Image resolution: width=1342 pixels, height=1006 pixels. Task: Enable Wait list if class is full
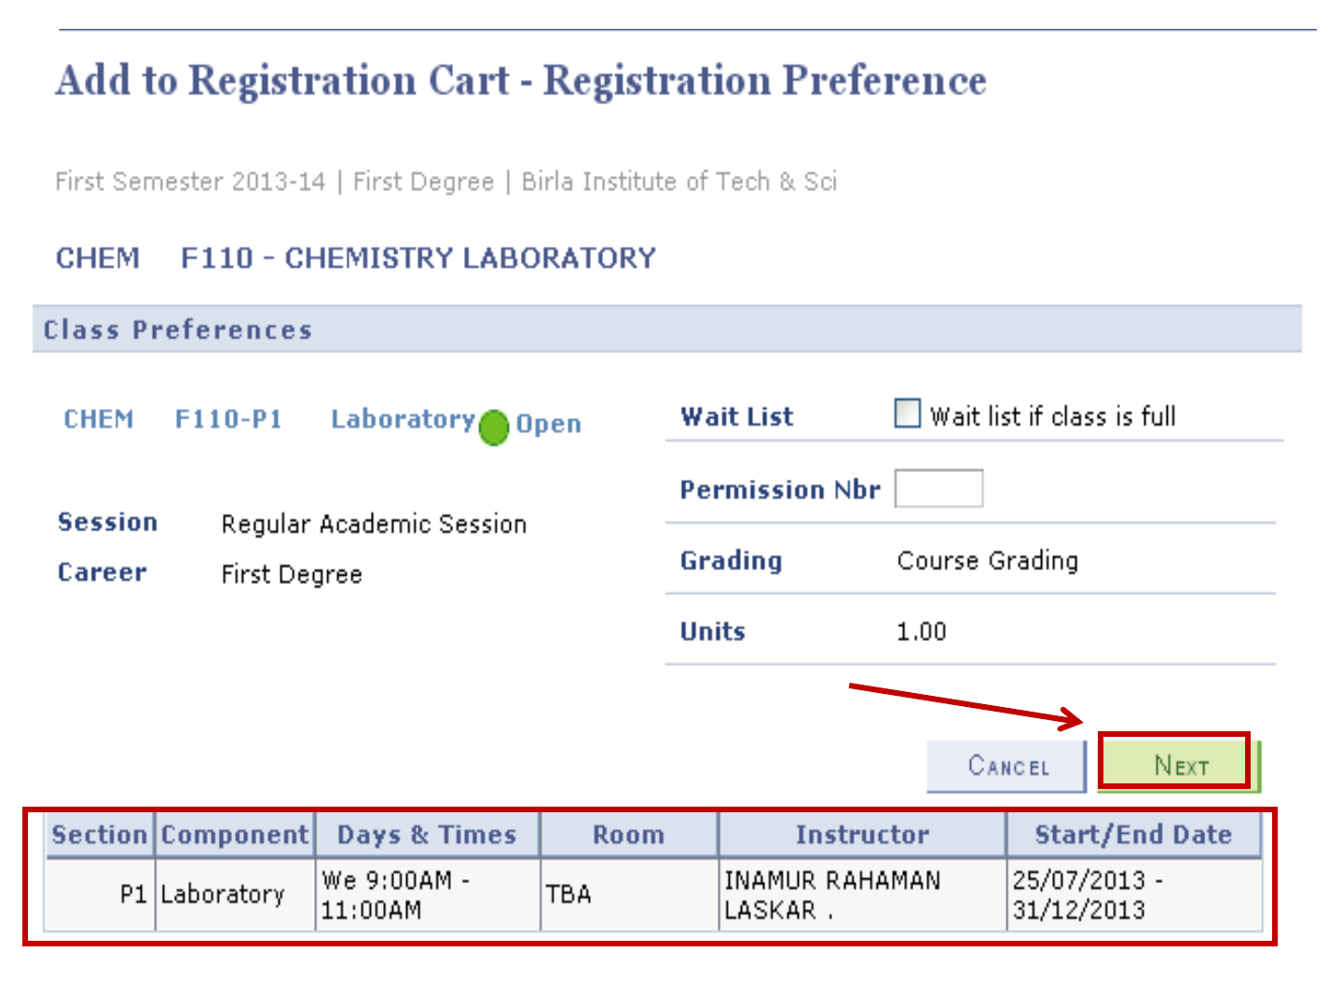tap(907, 413)
